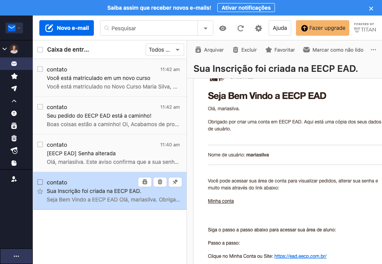This screenshot has height=264, width=382.
Task: Open the Todos filter dropdown
Action: pyautogui.click(x=165, y=50)
